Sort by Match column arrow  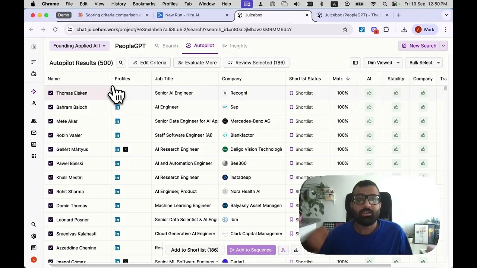click(348, 79)
